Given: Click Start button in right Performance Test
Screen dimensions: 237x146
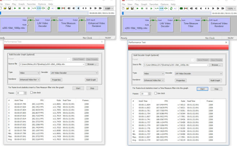Looking at the screenshot, I should click(x=202, y=89).
